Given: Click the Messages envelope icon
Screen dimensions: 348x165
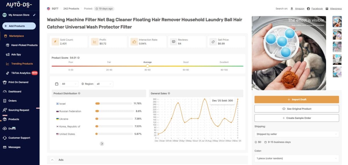Looking at the screenshot, I should click(5, 147).
